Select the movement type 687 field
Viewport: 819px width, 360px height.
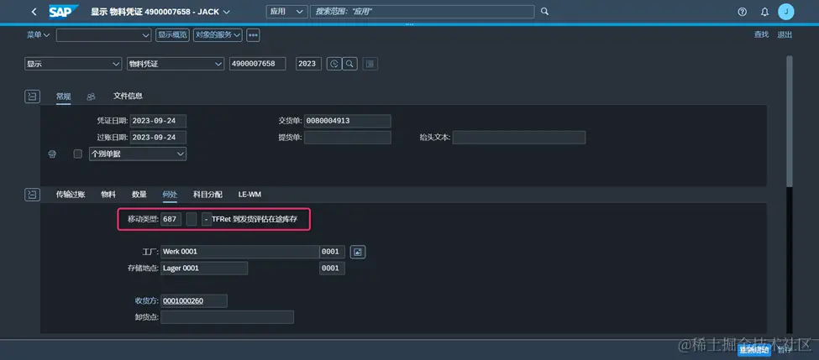[x=171, y=220]
